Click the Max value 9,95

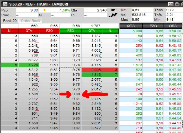click(142, 19)
